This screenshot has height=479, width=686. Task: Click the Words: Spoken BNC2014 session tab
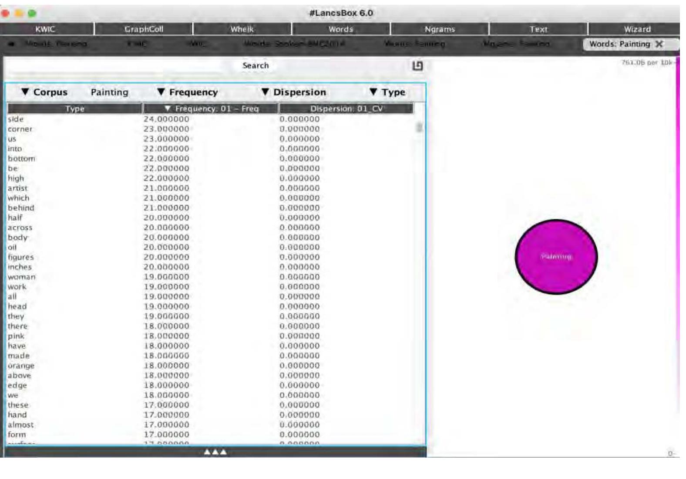coord(294,44)
